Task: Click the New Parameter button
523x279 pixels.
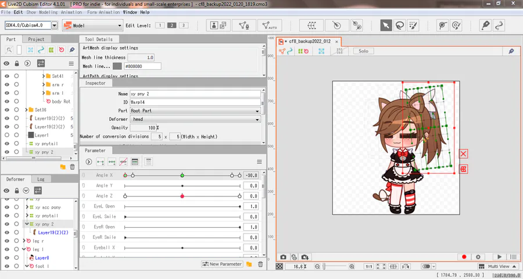Action: 221,264
